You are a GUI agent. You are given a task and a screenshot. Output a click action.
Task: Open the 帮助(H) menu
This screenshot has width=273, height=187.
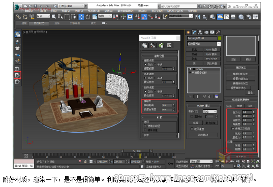192,11
